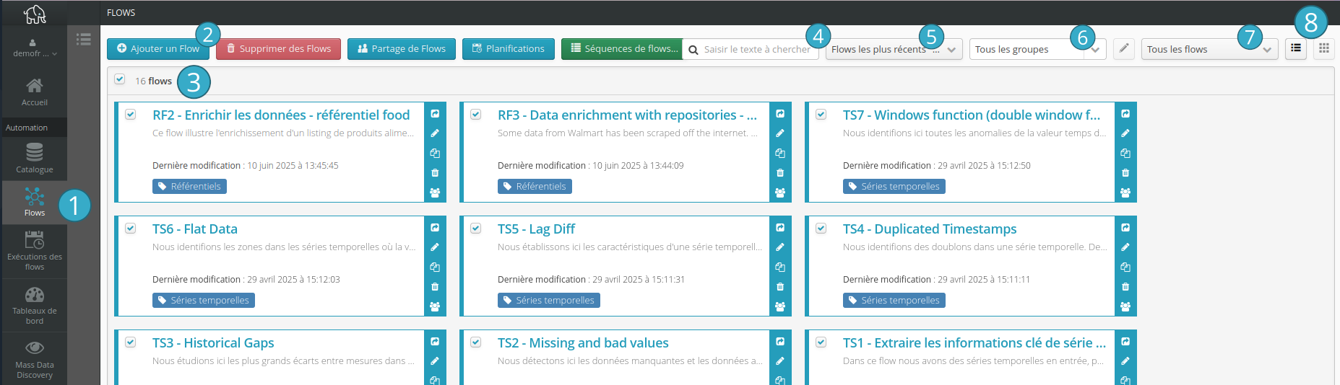Screen dimensions: 1340x385
Task: Open the 'TS3 - Historical Gaps' title link
Action: [x=213, y=342]
